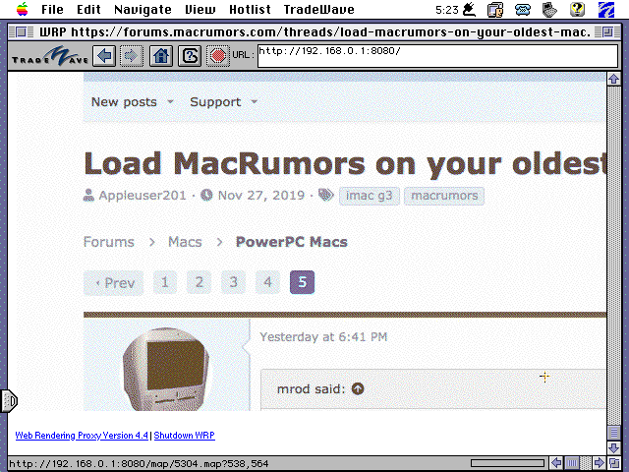This screenshot has height=472, width=629.
Task: Open the TradeWave menu
Action: (x=318, y=9)
